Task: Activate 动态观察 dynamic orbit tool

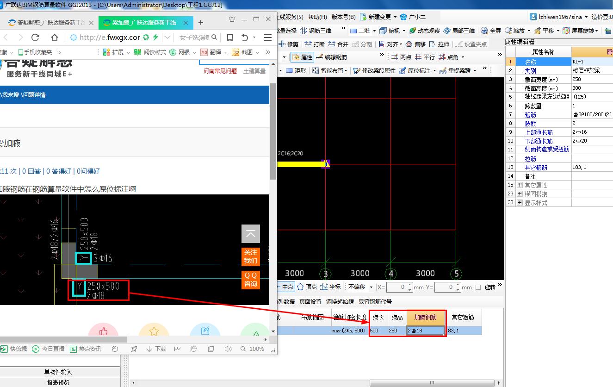Action: click(x=424, y=31)
